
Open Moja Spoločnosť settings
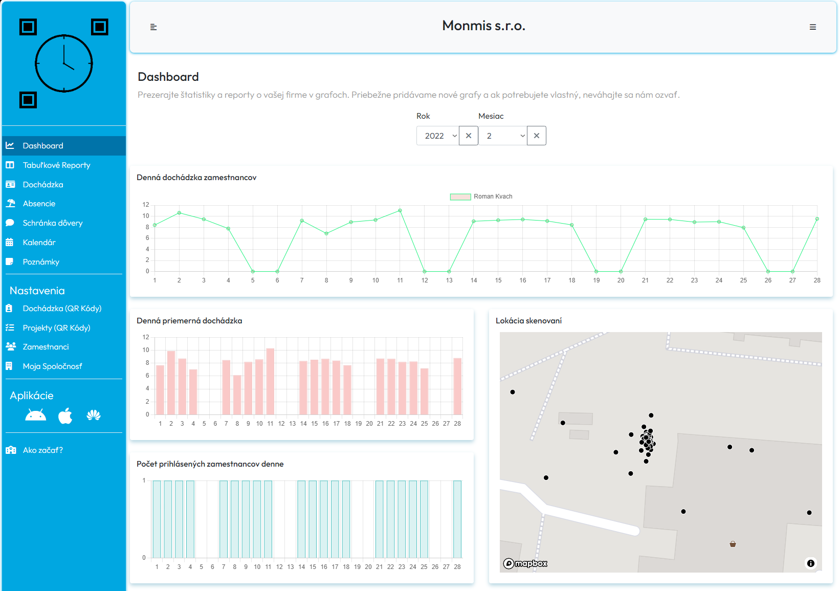pos(63,366)
